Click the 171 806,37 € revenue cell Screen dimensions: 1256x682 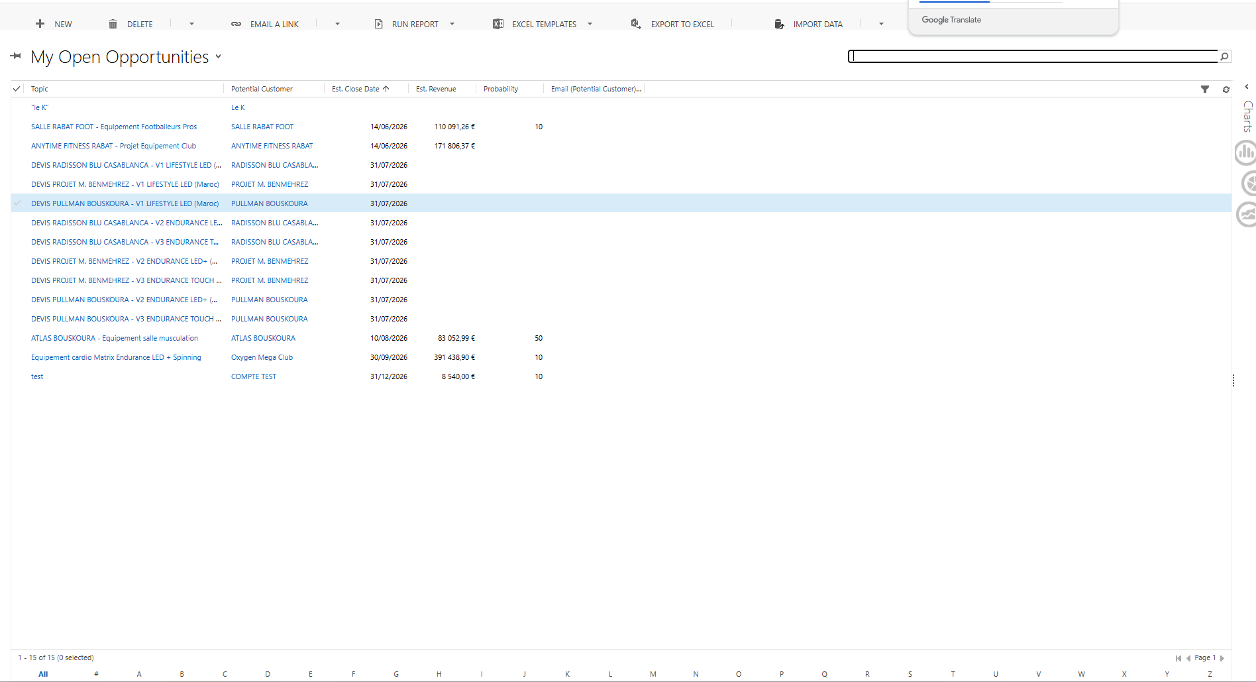coord(454,146)
